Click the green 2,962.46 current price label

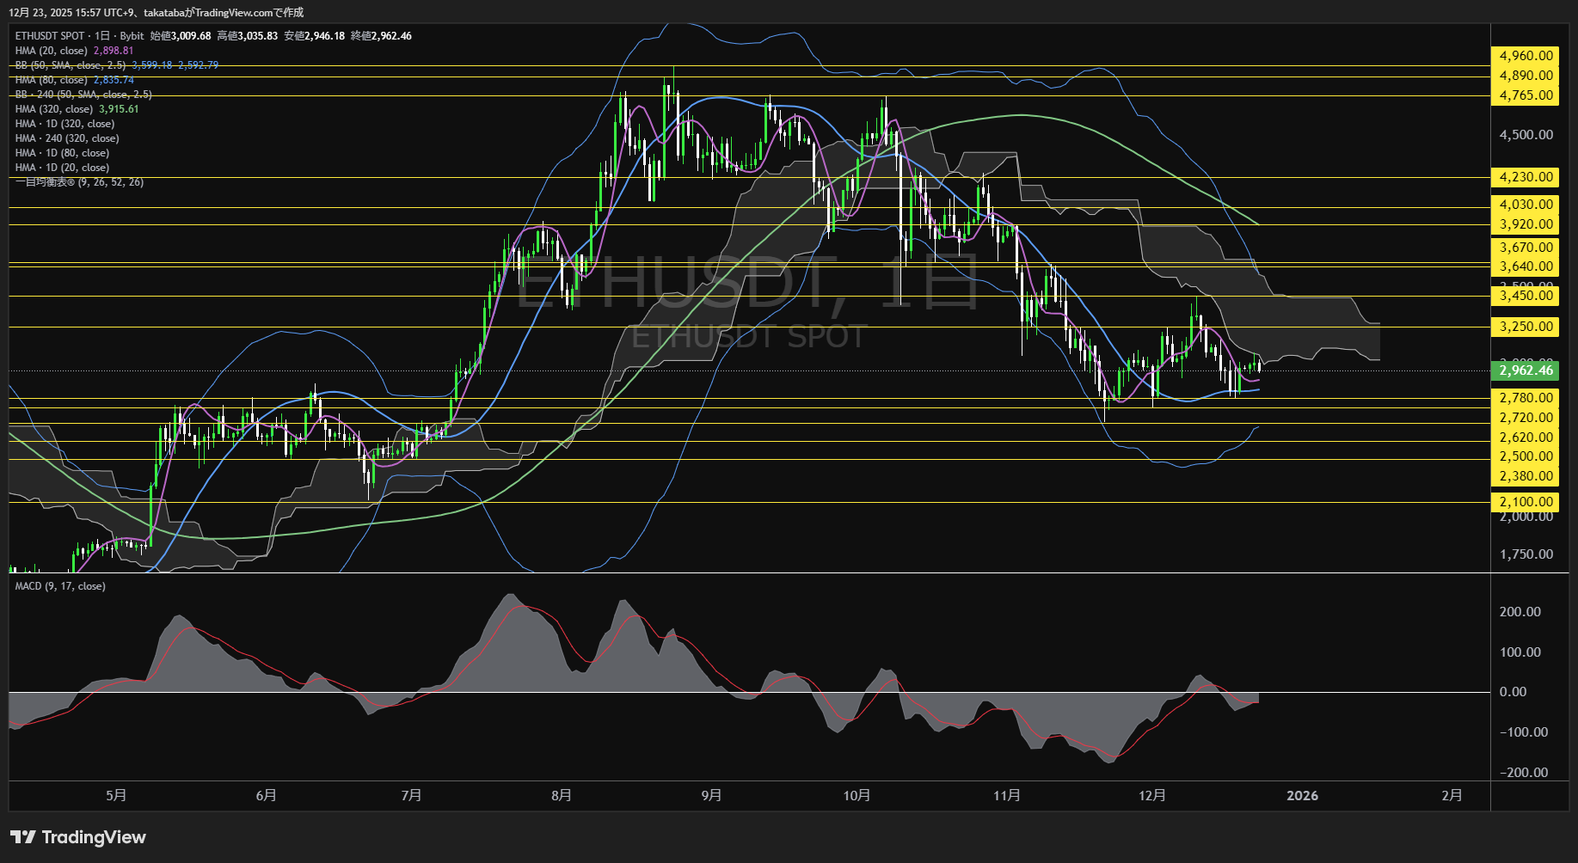[1525, 370]
